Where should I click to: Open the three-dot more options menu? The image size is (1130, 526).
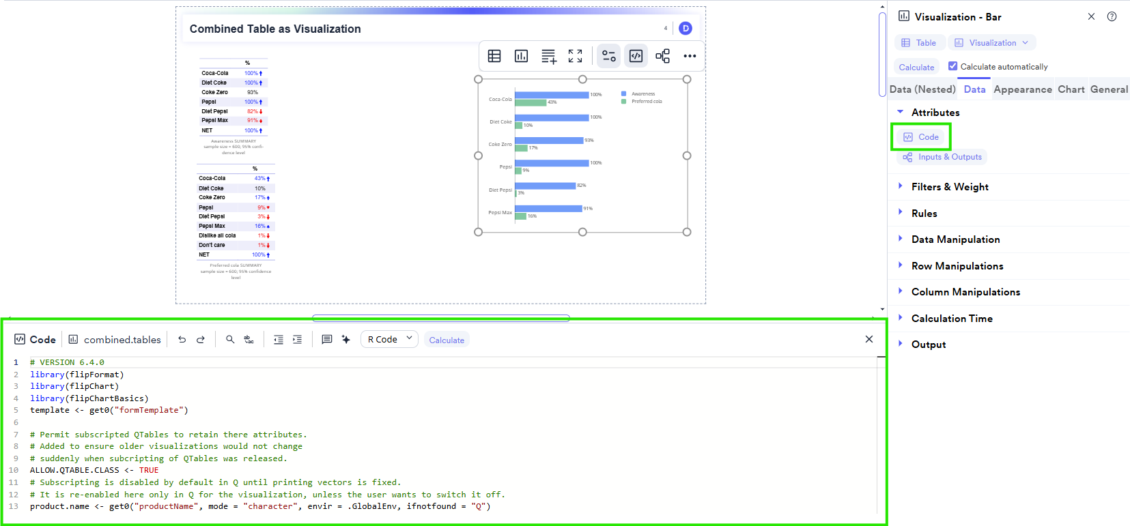(690, 56)
